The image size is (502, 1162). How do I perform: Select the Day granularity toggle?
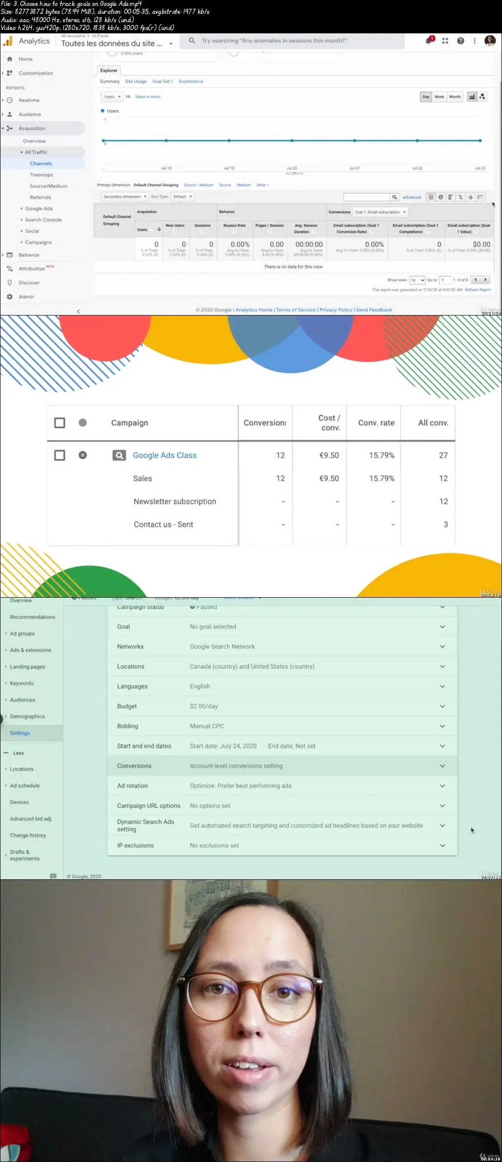point(426,97)
